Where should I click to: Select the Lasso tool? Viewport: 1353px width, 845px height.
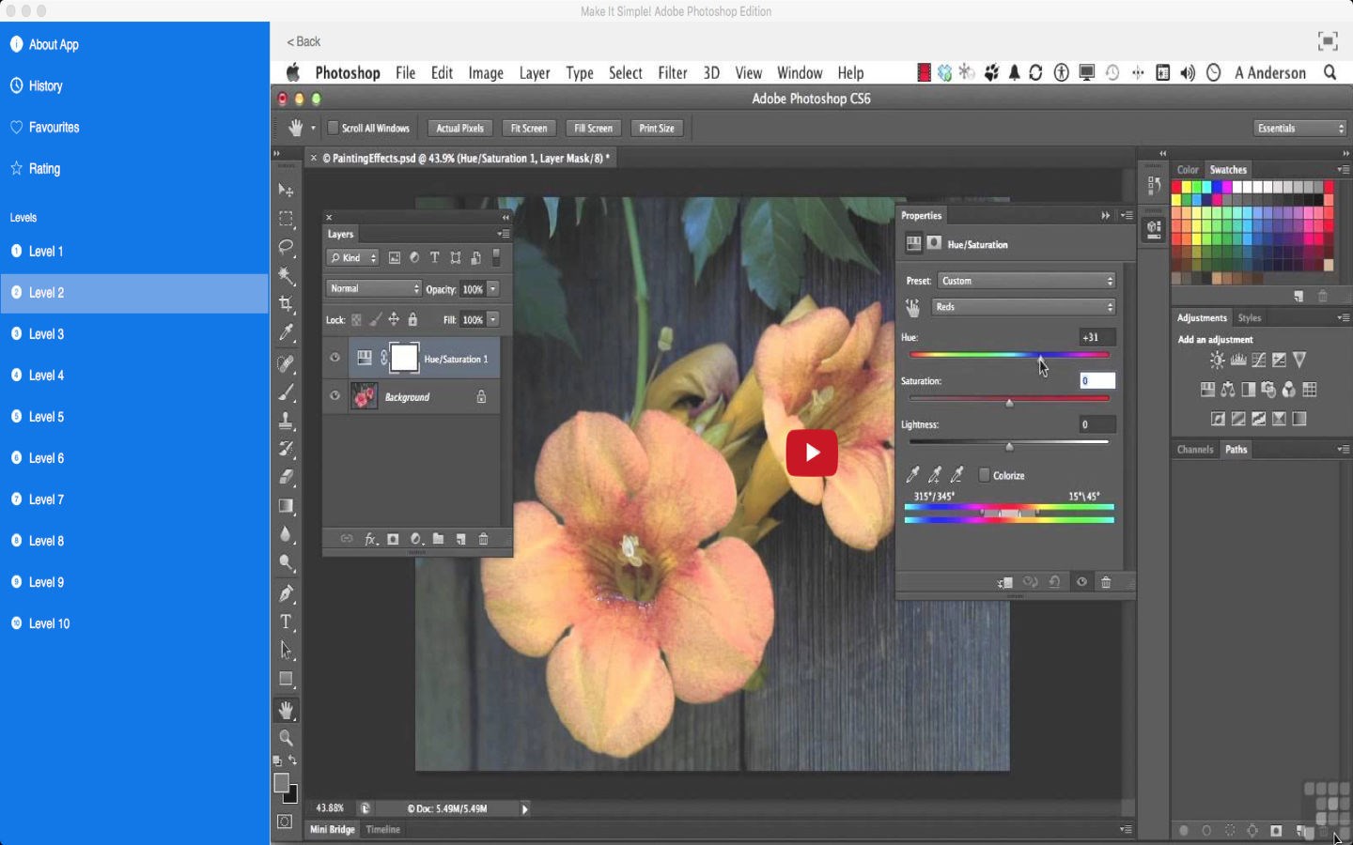click(287, 247)
